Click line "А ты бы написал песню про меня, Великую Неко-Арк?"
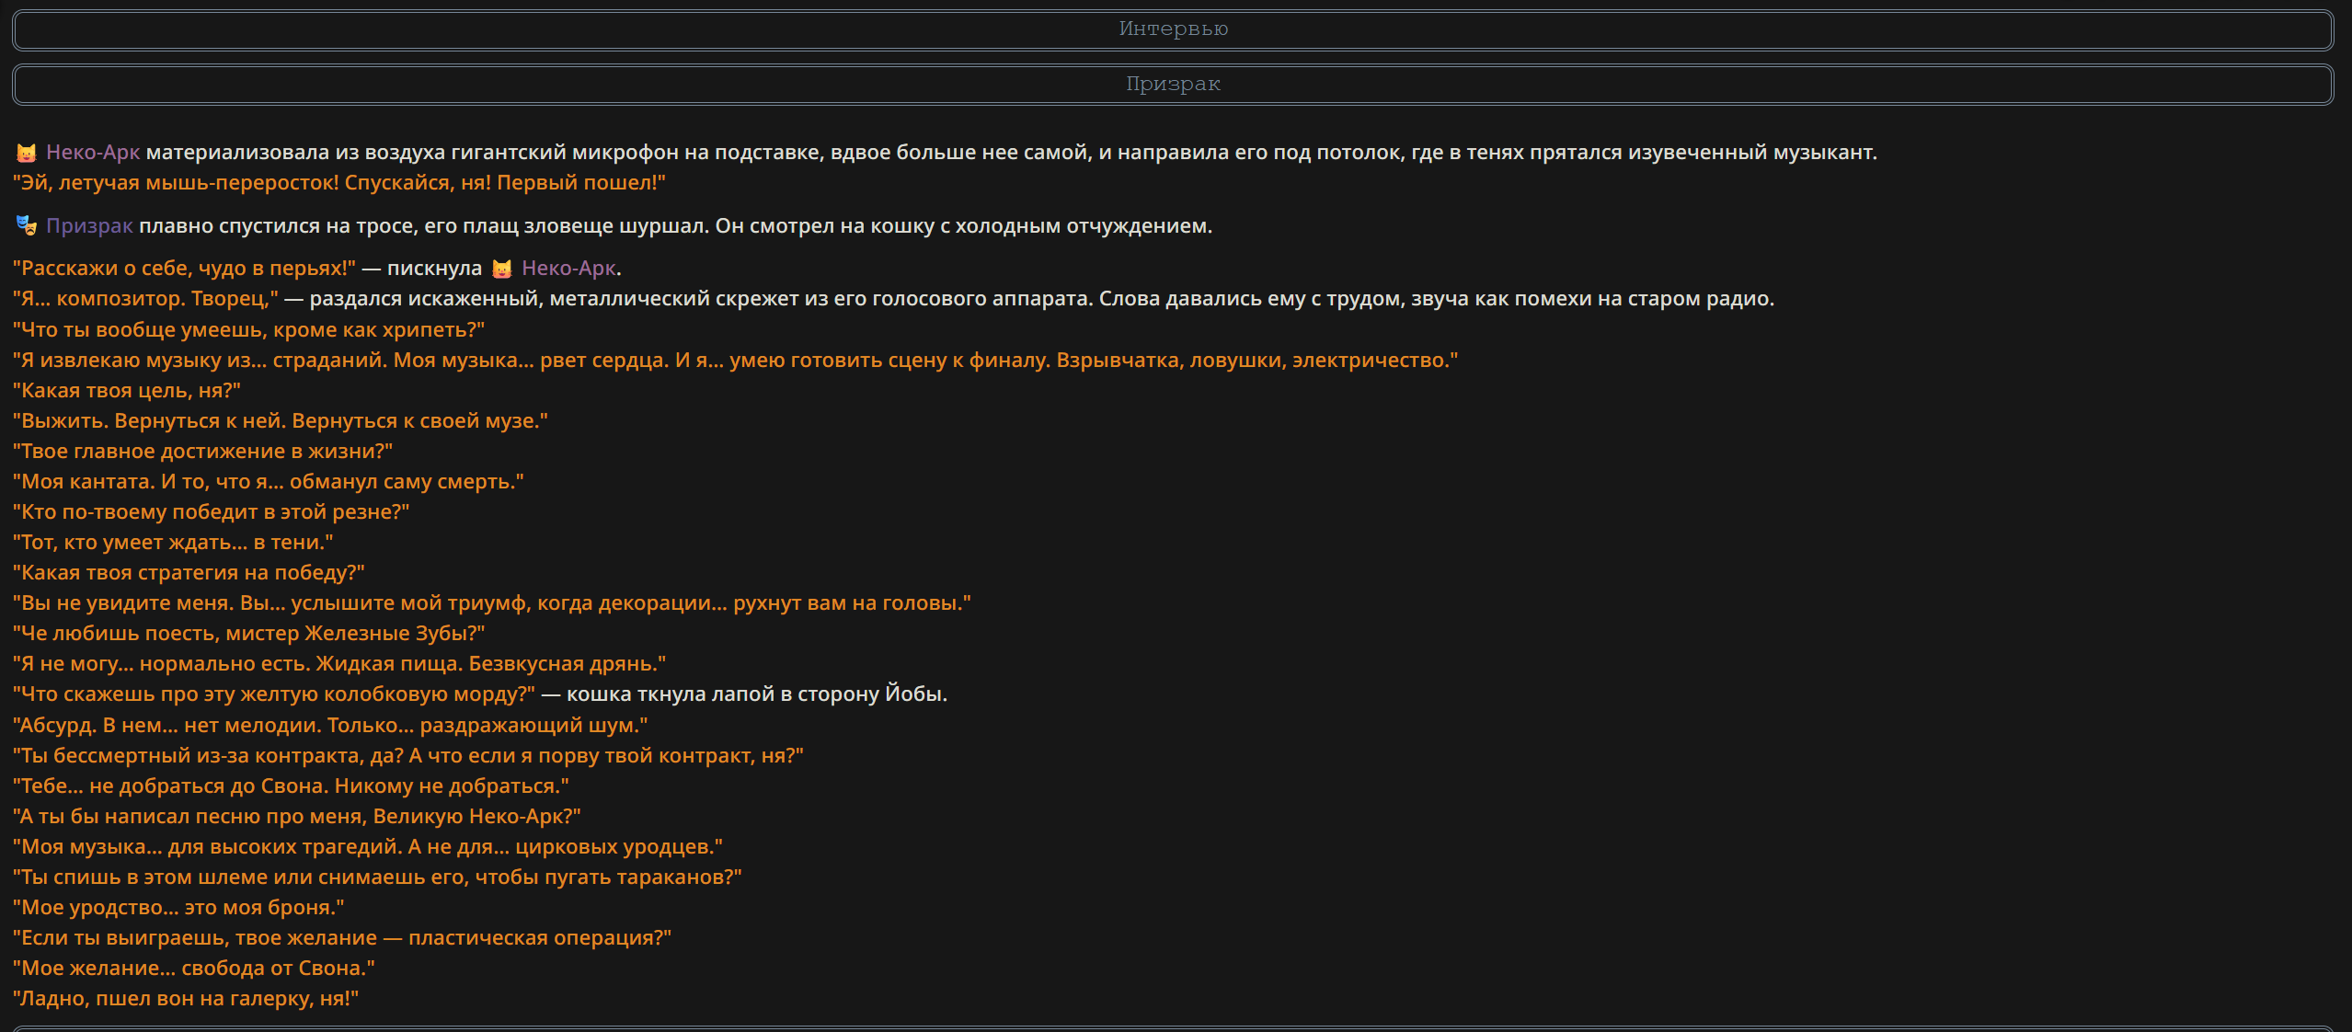 click(x=297, y=817)
